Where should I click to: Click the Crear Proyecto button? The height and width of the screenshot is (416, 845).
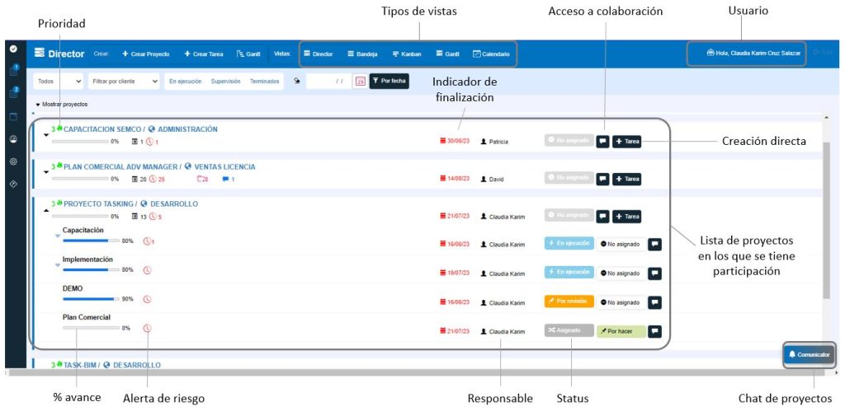[x=146, y=54]
